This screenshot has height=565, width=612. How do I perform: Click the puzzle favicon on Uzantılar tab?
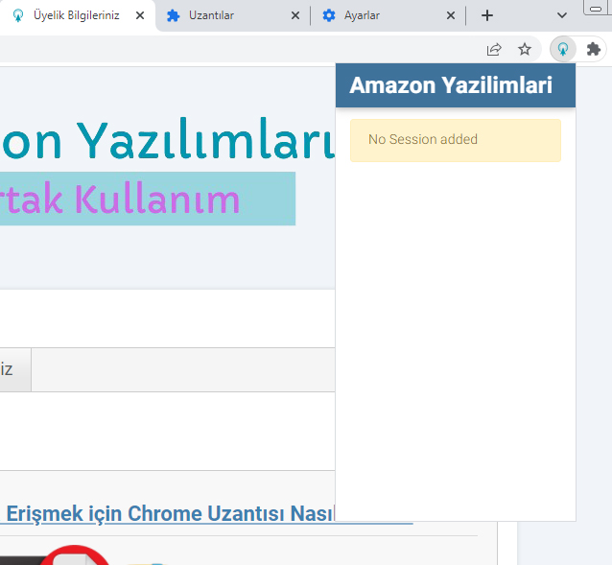(x=173, y=15)
